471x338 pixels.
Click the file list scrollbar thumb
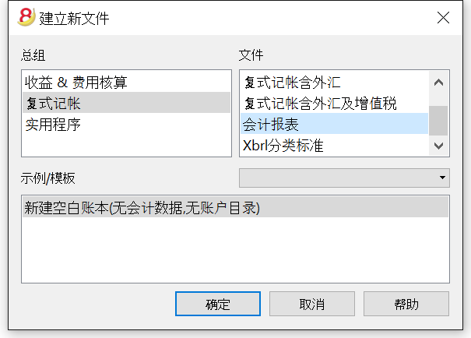point(438,121)
